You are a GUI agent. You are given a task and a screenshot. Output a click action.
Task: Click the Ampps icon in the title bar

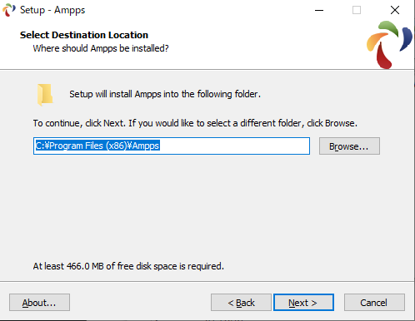click(x=9, y=10)
